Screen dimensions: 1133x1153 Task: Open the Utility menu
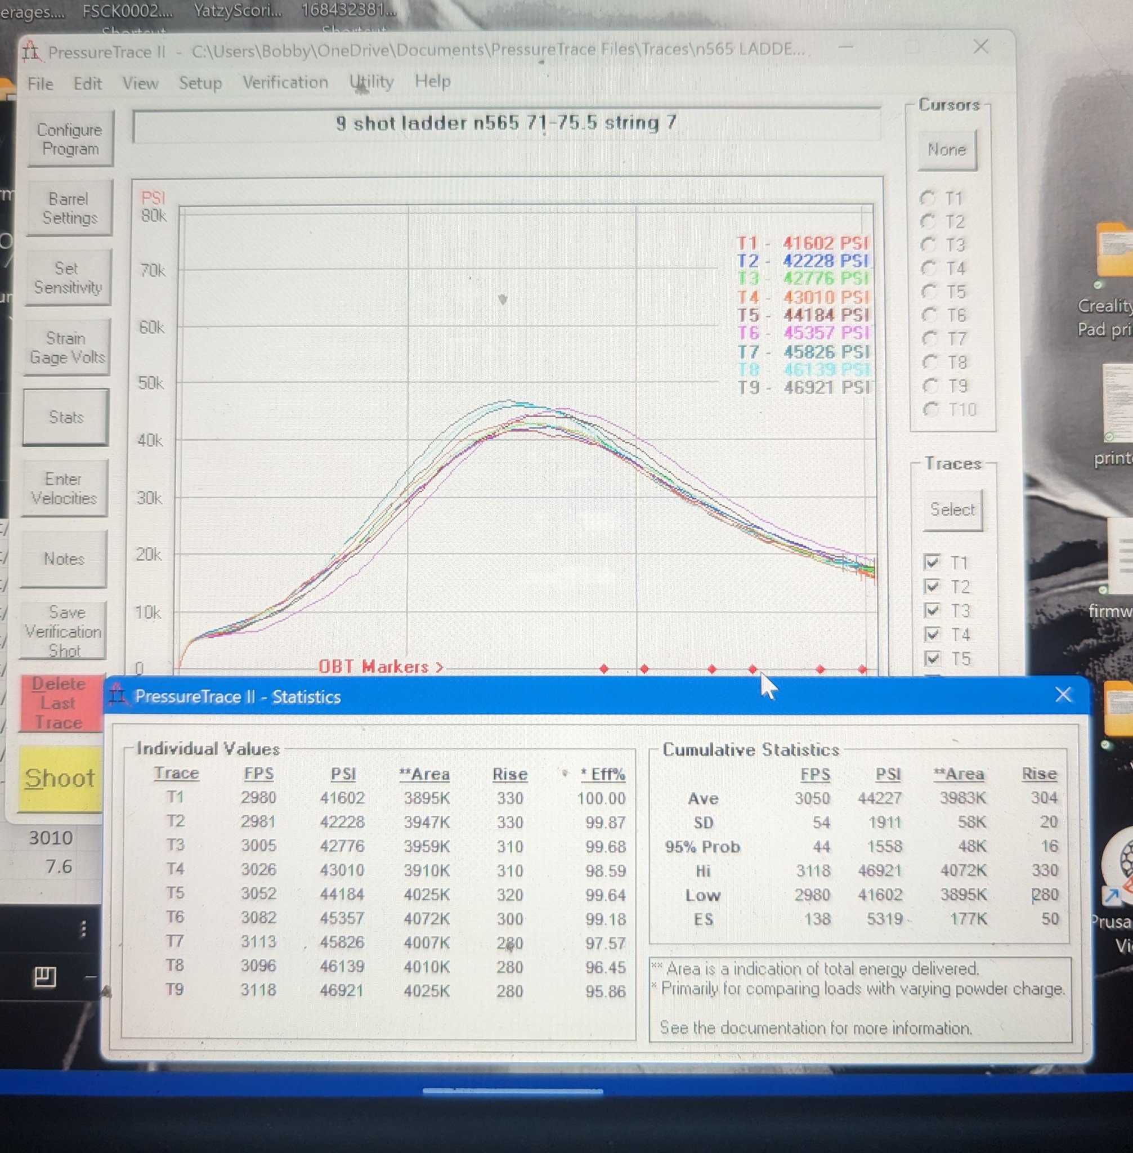[371, 82]
